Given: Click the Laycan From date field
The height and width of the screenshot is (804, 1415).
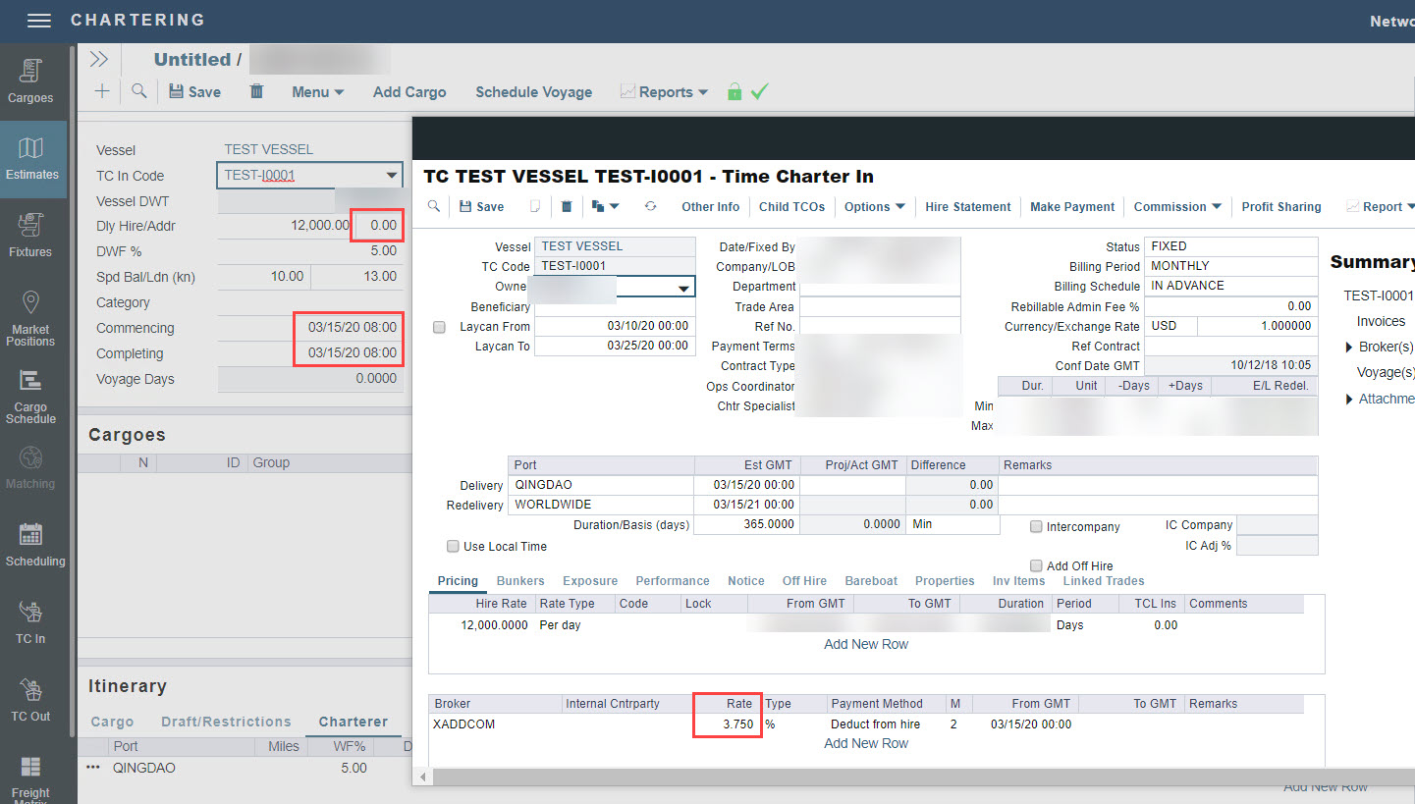Looking at the screenshot, I should pos(614,326).
